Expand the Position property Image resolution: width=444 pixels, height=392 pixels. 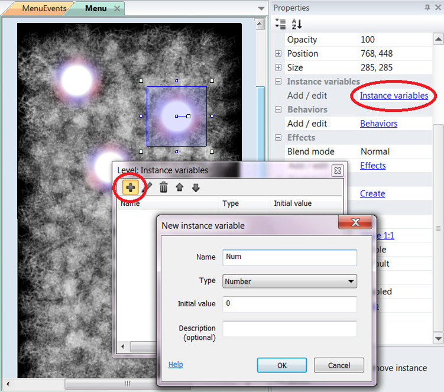(x=278, y=54)
